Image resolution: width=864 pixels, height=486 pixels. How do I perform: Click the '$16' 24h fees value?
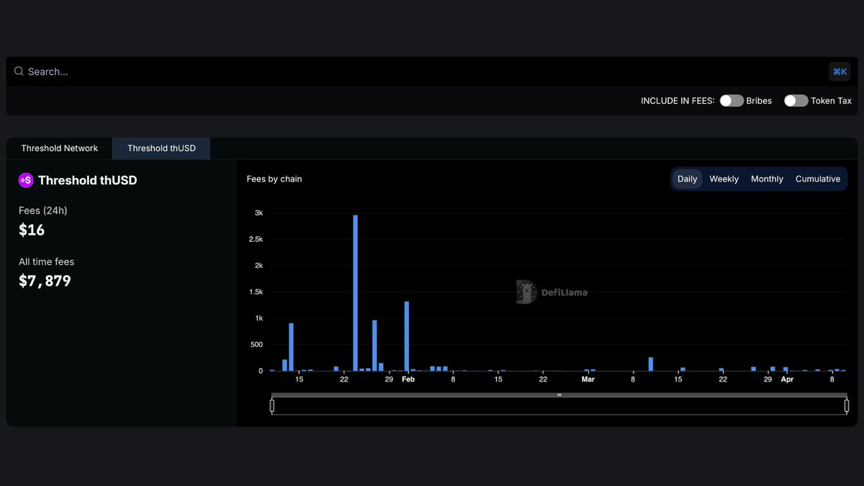point(32,230)
